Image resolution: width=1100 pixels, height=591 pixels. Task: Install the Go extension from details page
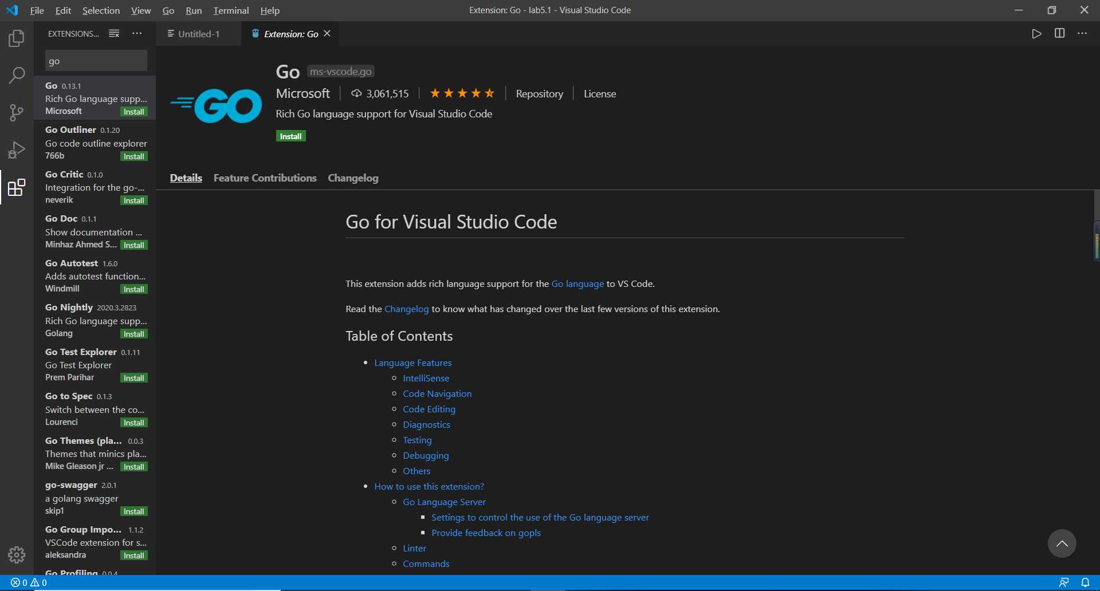pos(290,136)
